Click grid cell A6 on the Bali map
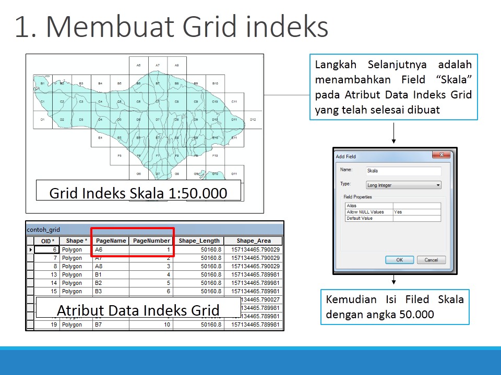Viewport: 501px width, 375px height. tap(138, 66)
